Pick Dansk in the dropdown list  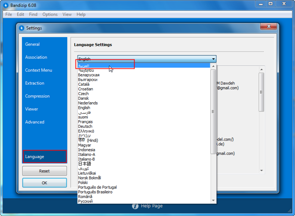coord(144,98)
